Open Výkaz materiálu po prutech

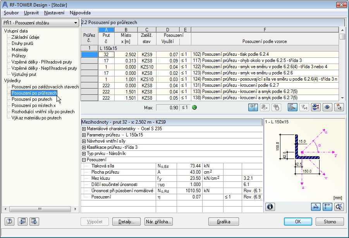36,118
